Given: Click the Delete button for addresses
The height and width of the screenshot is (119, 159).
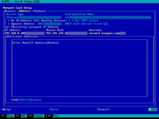Looking at the screenshot, I should tap(35, 100).
